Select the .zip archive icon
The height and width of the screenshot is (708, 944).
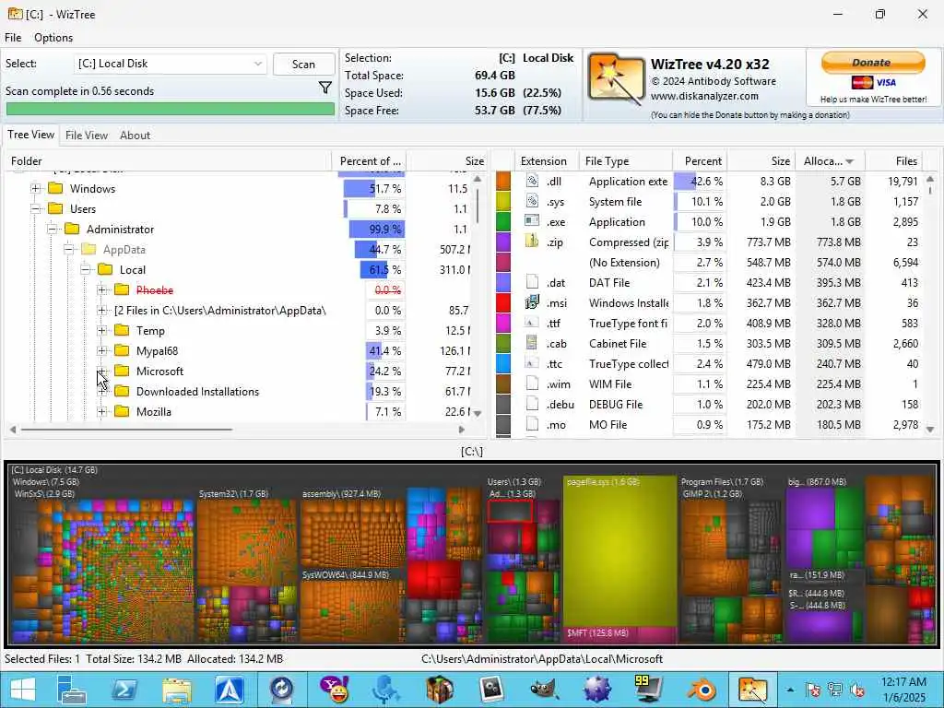(x=532, y=242)
